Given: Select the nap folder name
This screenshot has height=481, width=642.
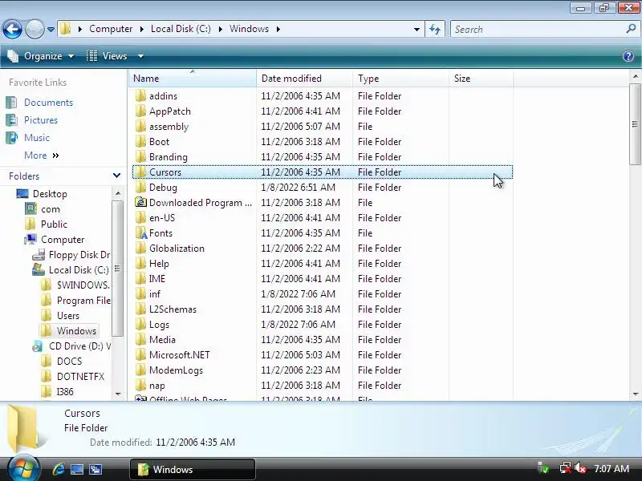Looking at the screenshot, I should (156, 386).
